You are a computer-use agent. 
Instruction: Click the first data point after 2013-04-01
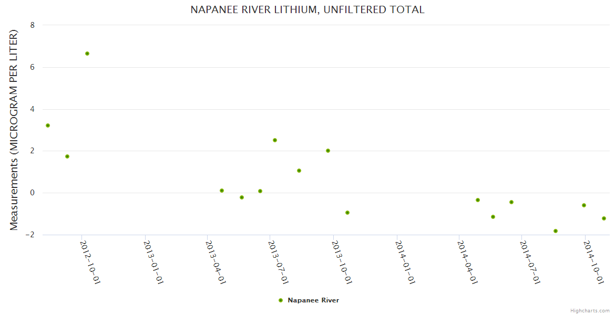222,191
